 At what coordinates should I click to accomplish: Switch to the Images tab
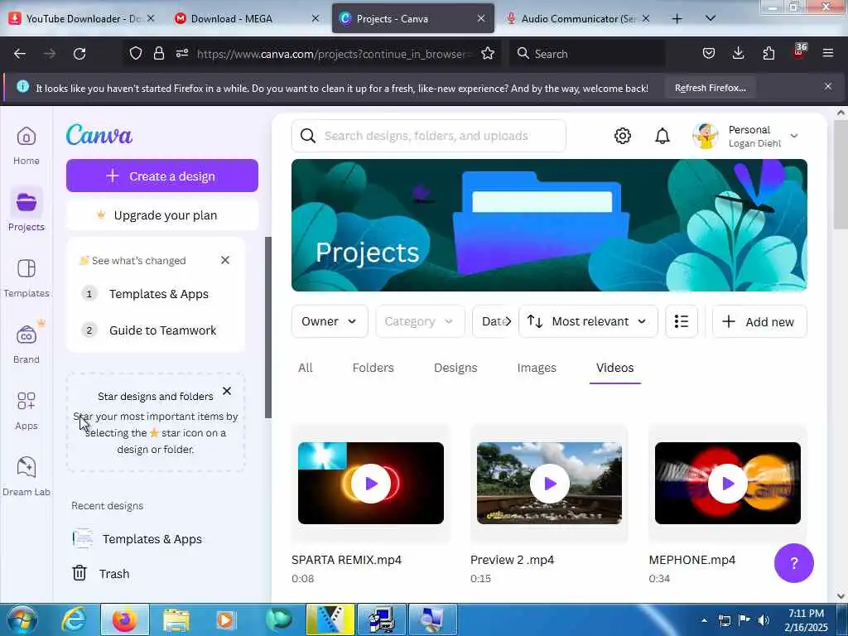click(x=537, y=368)
